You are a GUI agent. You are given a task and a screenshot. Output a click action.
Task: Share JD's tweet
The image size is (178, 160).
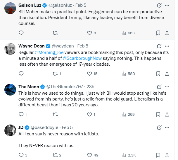click(x=167, y=155)
